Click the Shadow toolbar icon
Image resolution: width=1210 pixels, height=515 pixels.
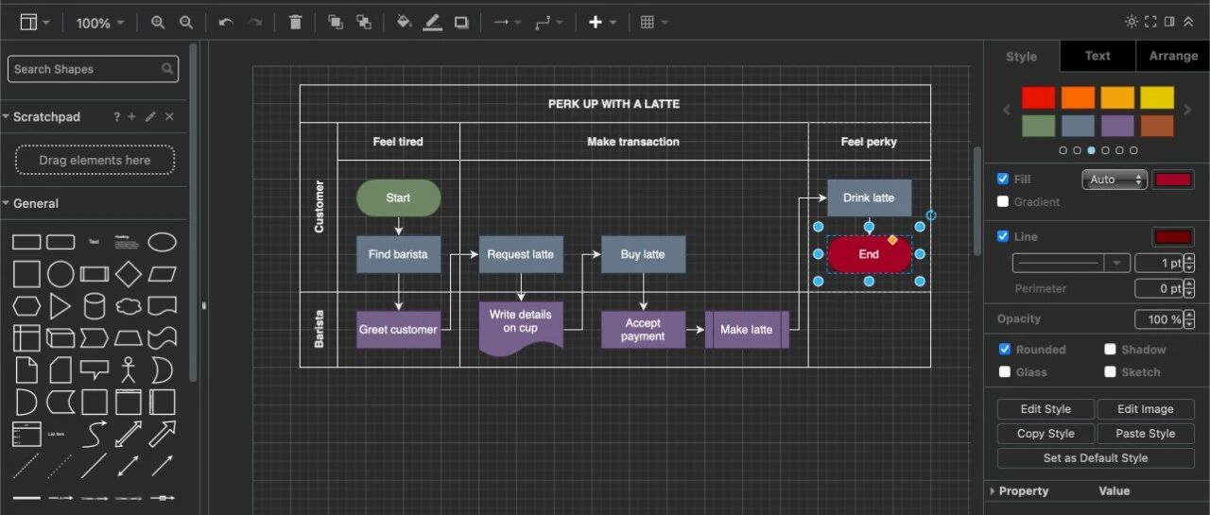pos(461,22)
